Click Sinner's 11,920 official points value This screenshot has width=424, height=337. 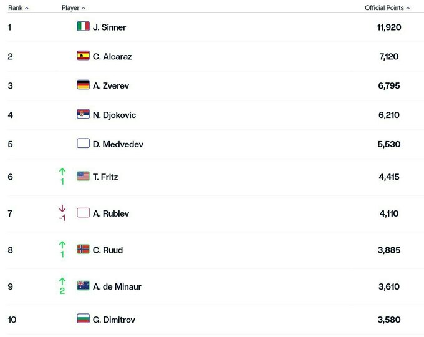click(389, 27)
